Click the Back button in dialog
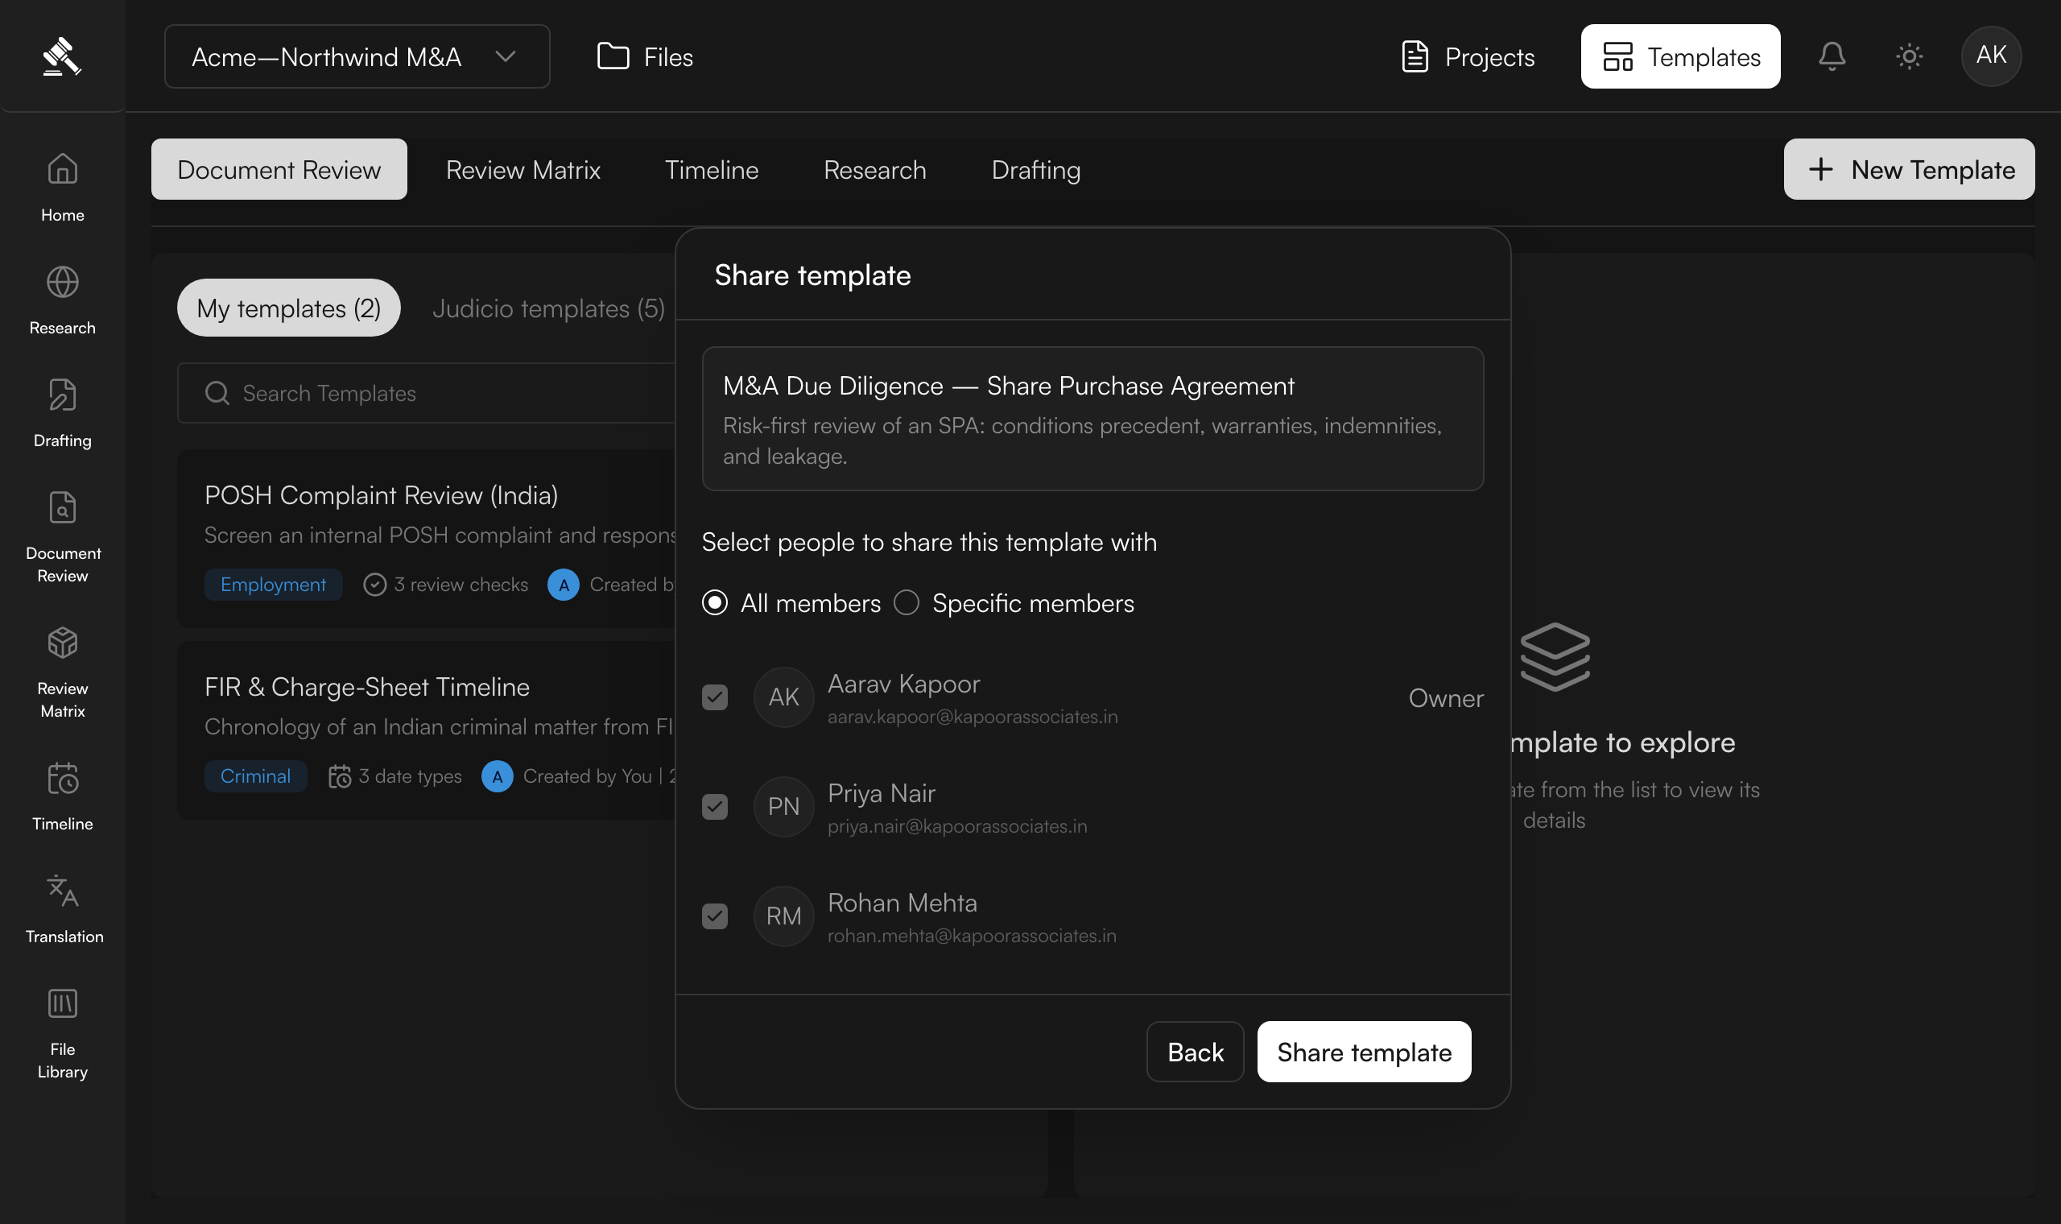 click(1195, 1052)
